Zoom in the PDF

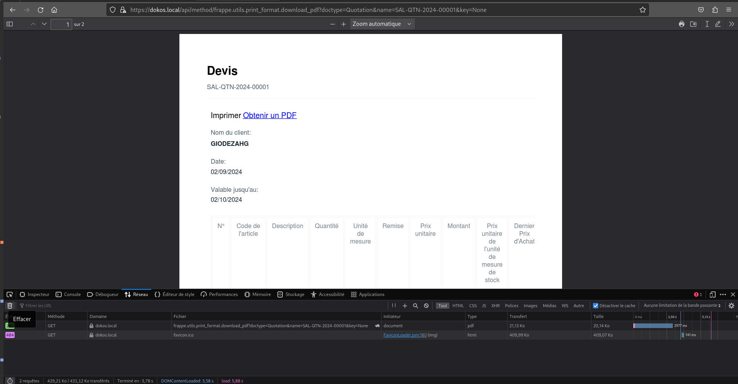click(x=343, y=24)
